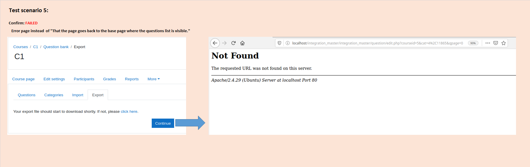Reload the Not Found page
Screen dimensions: 530x167
(x=233, y=43)
